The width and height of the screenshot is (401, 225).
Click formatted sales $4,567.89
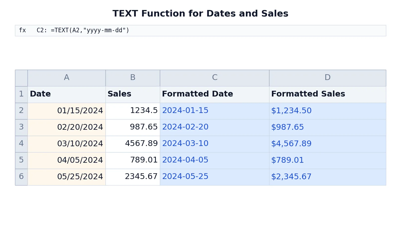(328, 144)
